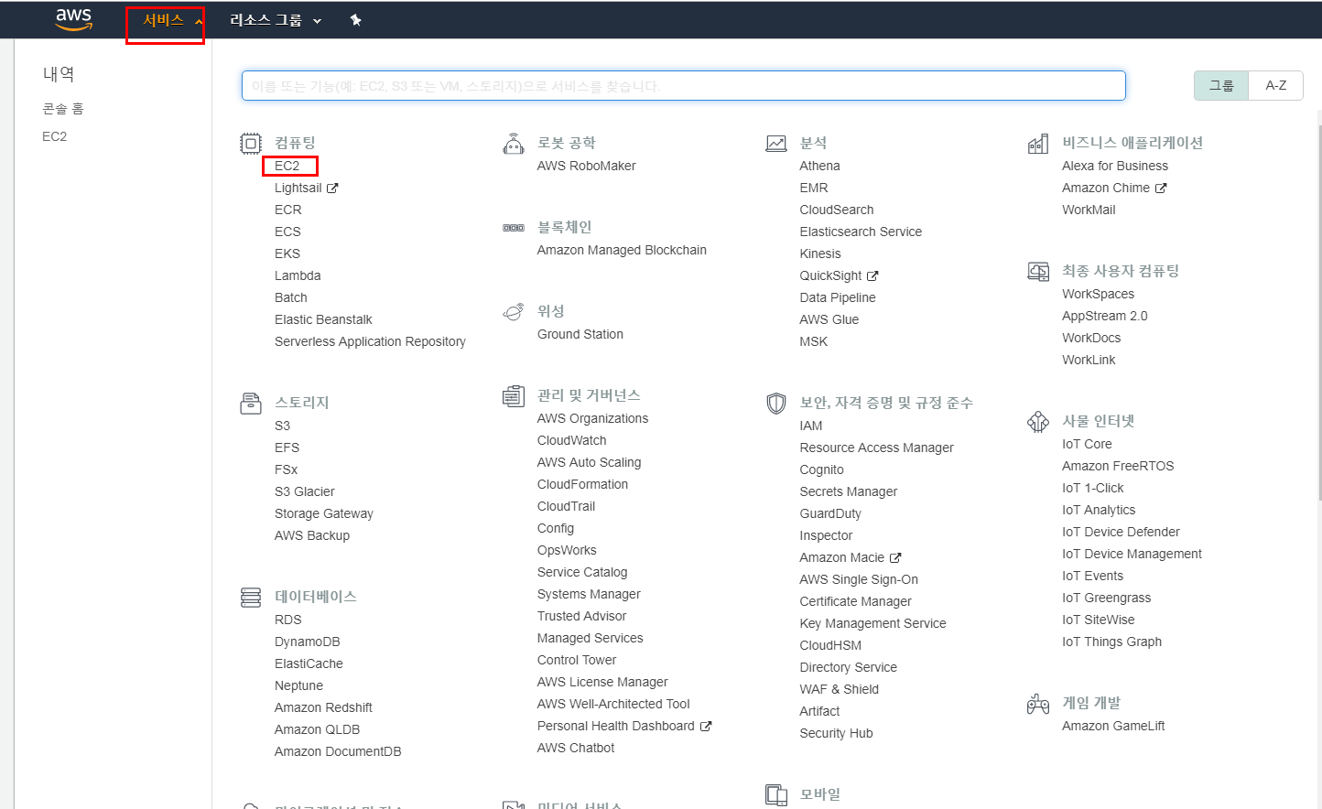The width and height of the screenshot is (1322, 809).
Task: Click the 최종 사용자 컴퓨팅 icon
Action: click(x=1038, y=272)
